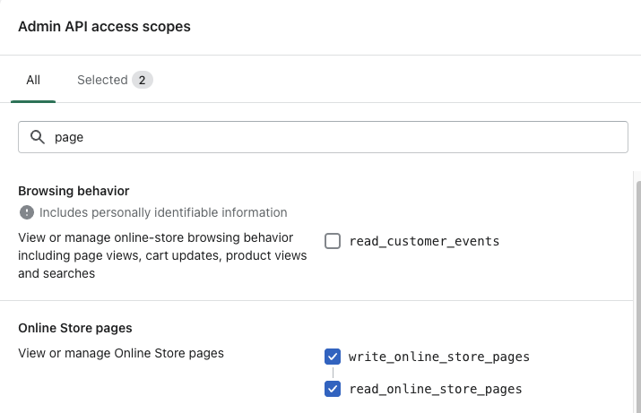Viewport: 641px width, 413px height.
Task: Switch to the All tab
Action: coord(33,80)
